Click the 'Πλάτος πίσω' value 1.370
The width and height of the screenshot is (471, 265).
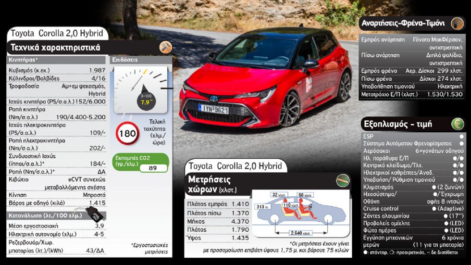coord(240,213)
